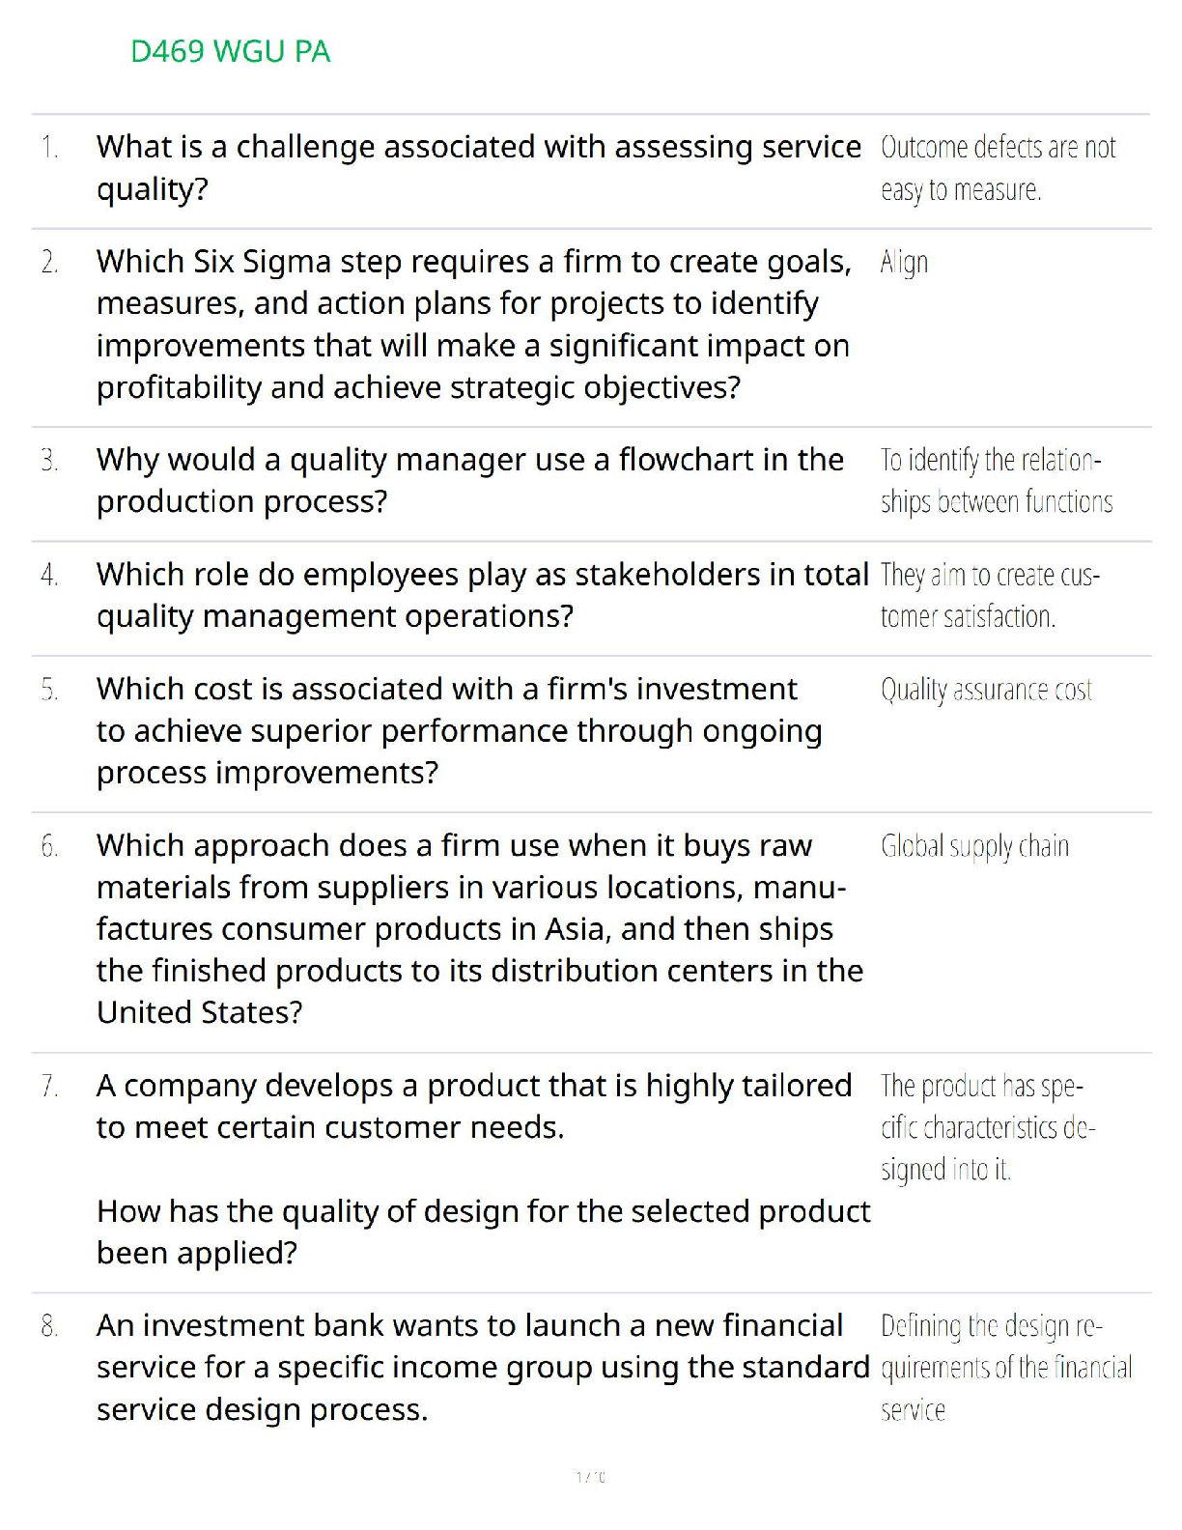Click answer 'The product has specific characteristics'
Screen dimensions: 1182x1530
click(x=987, y=1127)
